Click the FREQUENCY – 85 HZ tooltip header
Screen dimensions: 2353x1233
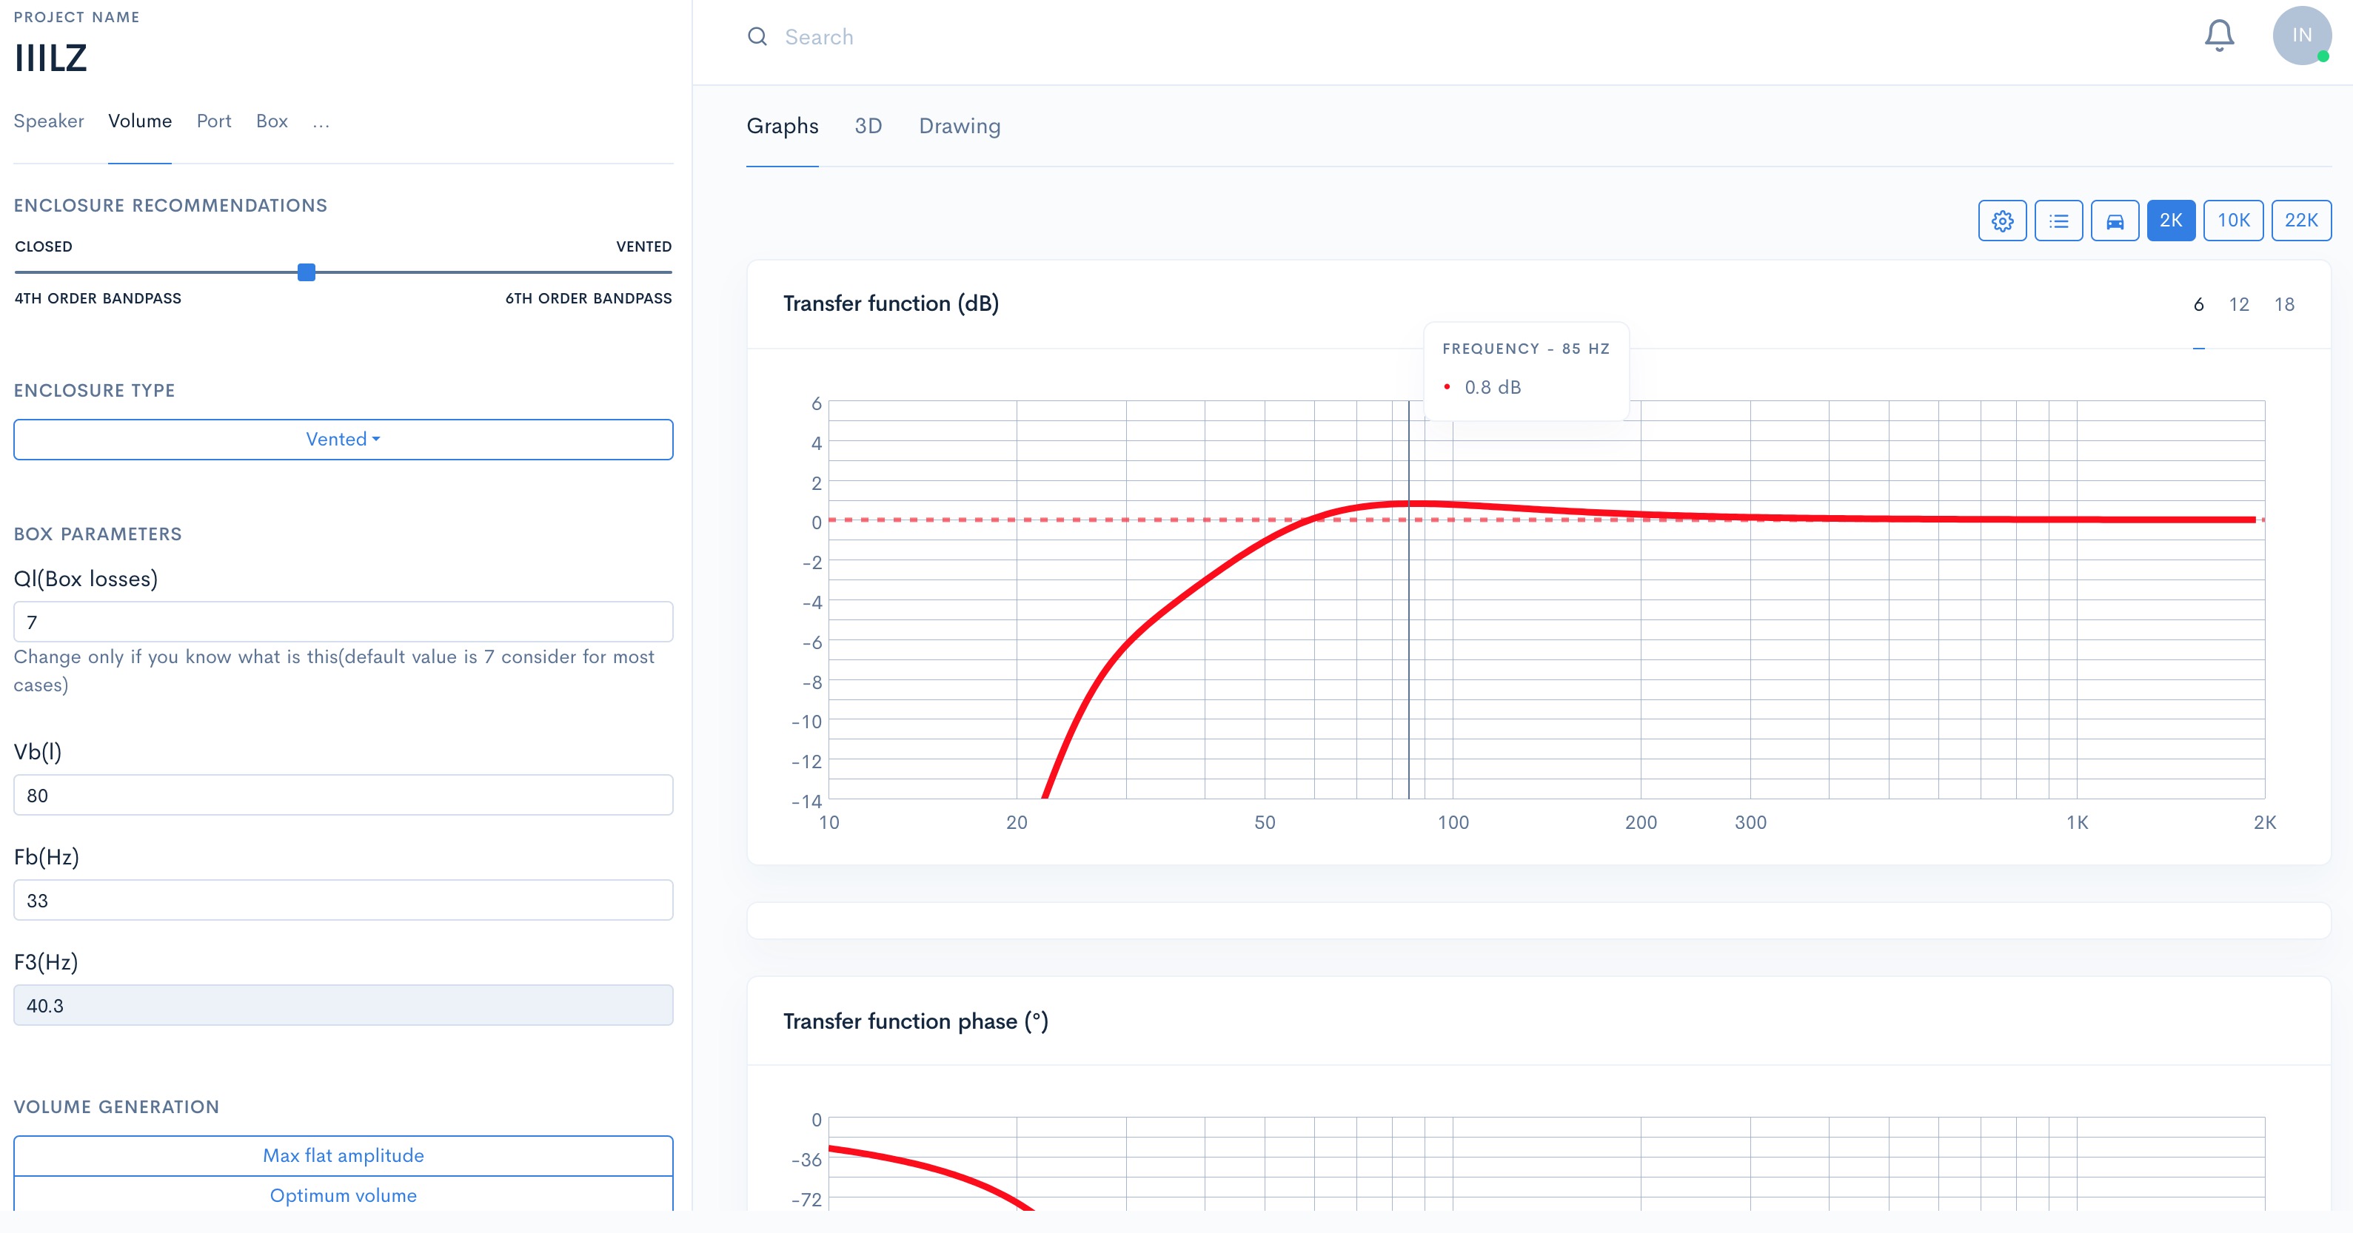click(x=1525, y=349)
